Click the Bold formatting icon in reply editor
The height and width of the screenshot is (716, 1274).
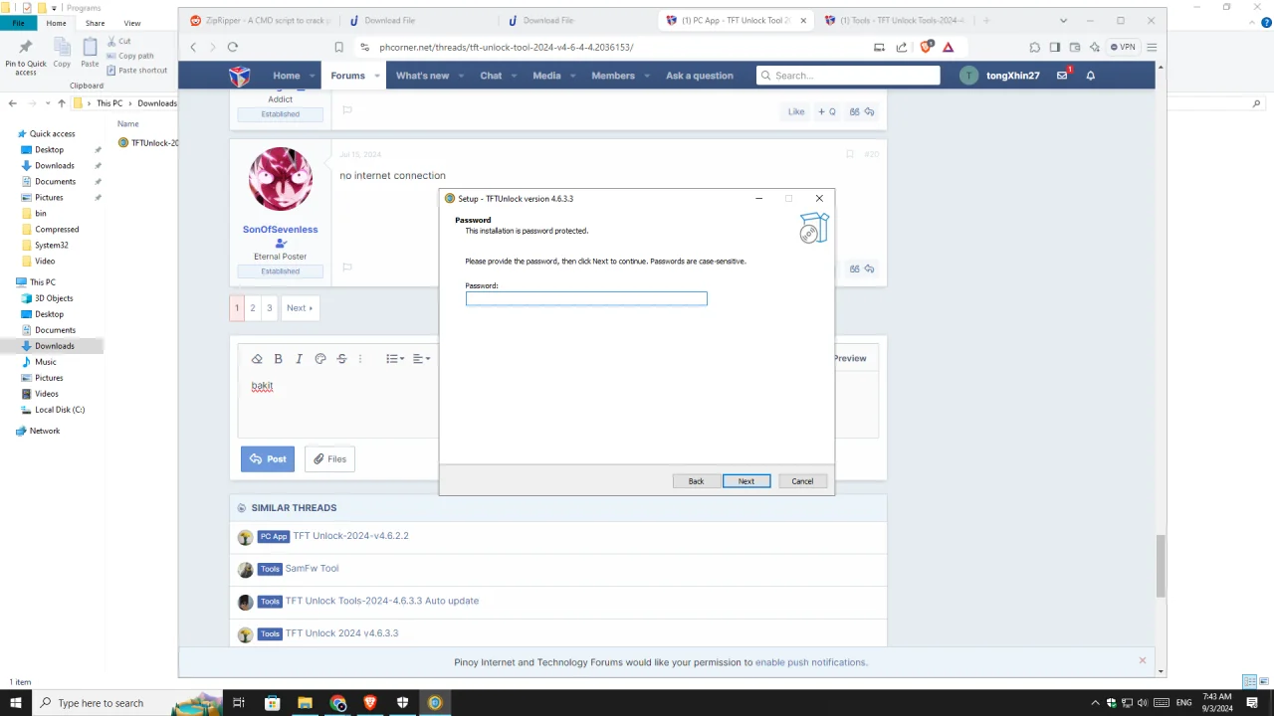tap(278, 359)
